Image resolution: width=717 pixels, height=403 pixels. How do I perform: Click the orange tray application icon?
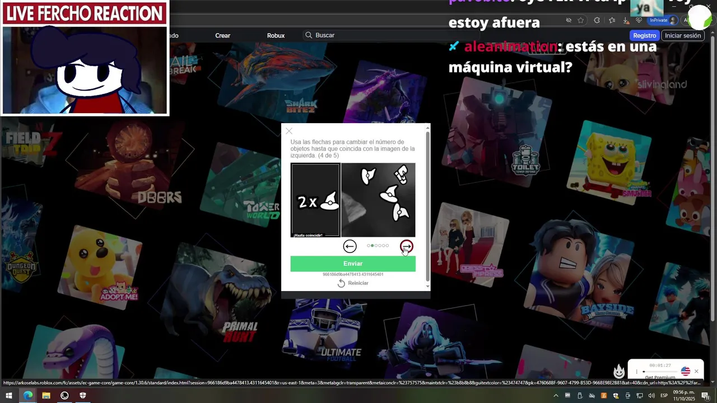click(x=604, y=396)
